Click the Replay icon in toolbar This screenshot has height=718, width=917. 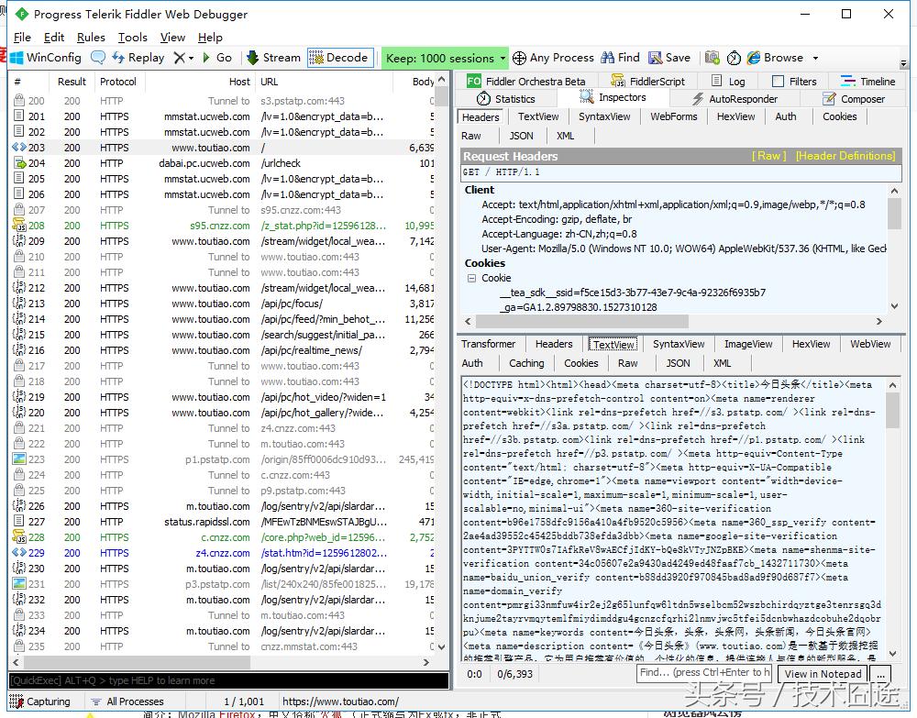tap(118, 57)
